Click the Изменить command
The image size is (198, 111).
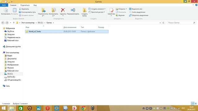tap(121, 12)
